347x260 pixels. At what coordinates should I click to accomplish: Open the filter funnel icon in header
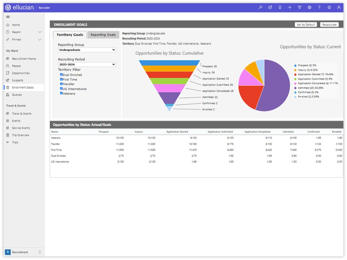(x=299, y=8)
